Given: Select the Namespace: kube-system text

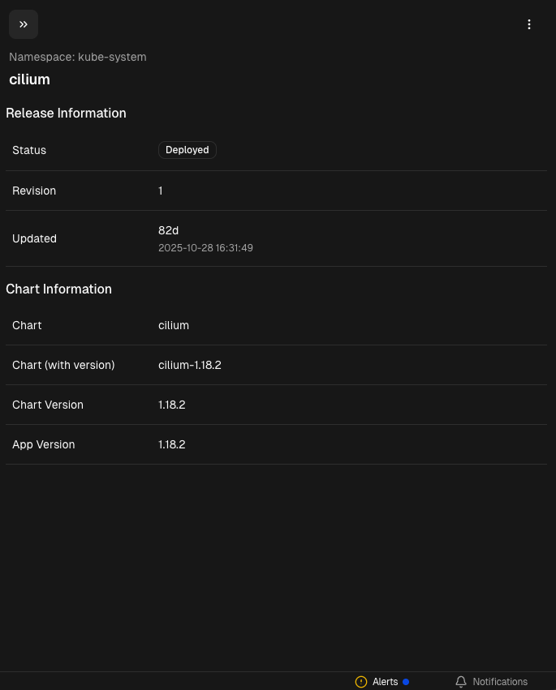Looking at the screenshot, I should [78, 57].
